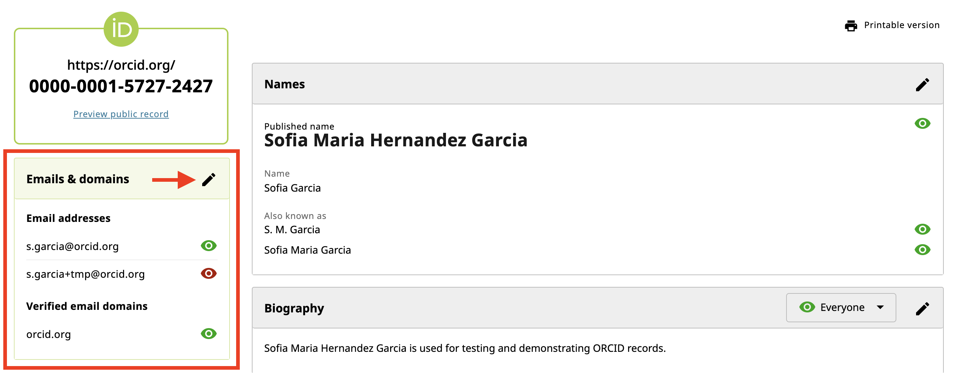Toggle visibility of s.garcia@orcid.org email

(x=208, y=246)
